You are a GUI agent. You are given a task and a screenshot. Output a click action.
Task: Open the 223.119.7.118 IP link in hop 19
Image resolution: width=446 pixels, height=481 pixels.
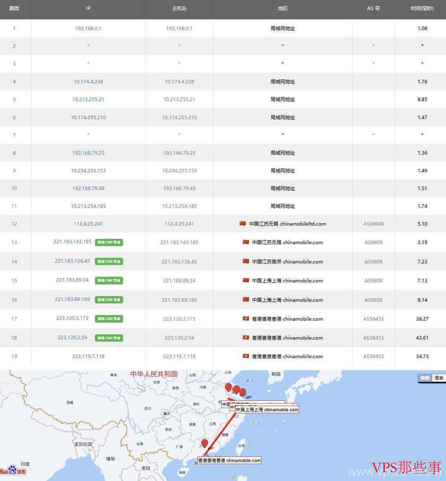tap(88, 356)
